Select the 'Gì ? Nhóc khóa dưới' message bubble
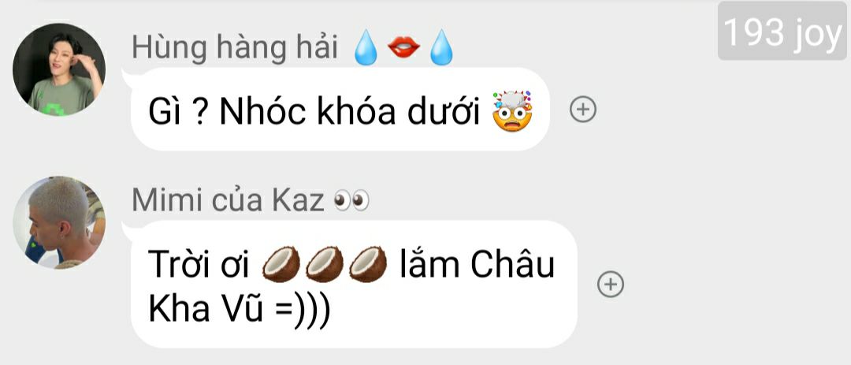Screen dimensions: 851x365 pos(340,110)
